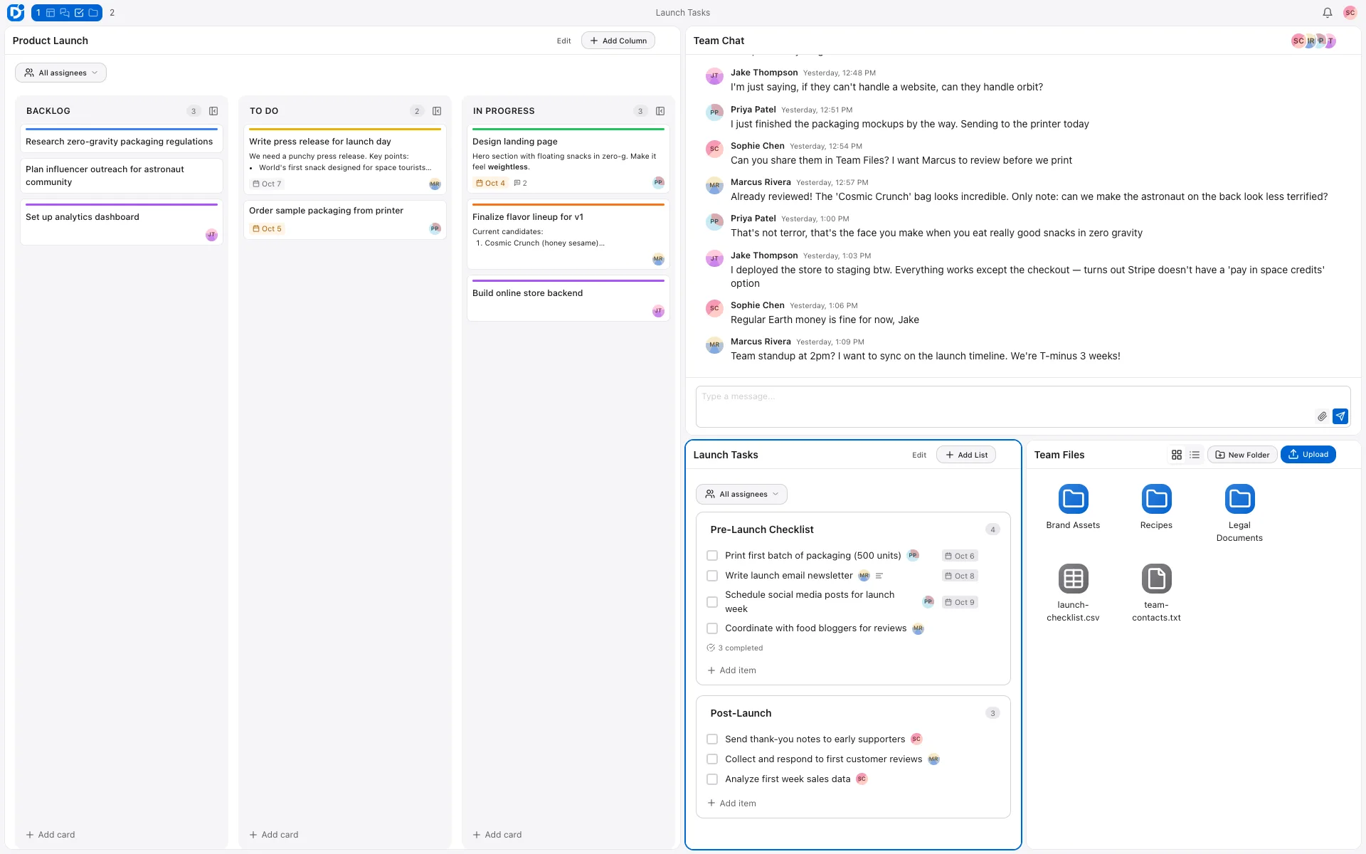Screen dimensions: 1366x854
Task: Collapse the Backlog column
Action: coord(213,111)
